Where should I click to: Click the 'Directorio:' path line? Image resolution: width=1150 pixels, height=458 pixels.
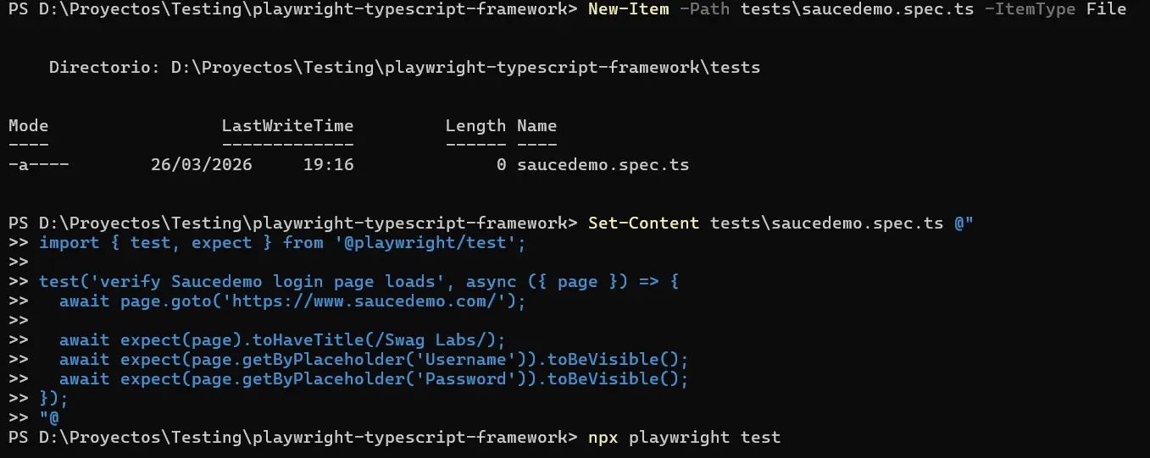click(x=404, y=68)
